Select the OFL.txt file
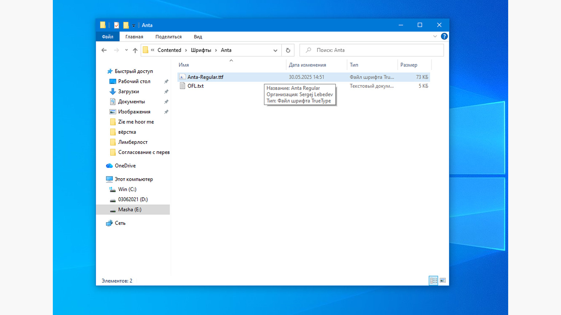 coord(196,86)
